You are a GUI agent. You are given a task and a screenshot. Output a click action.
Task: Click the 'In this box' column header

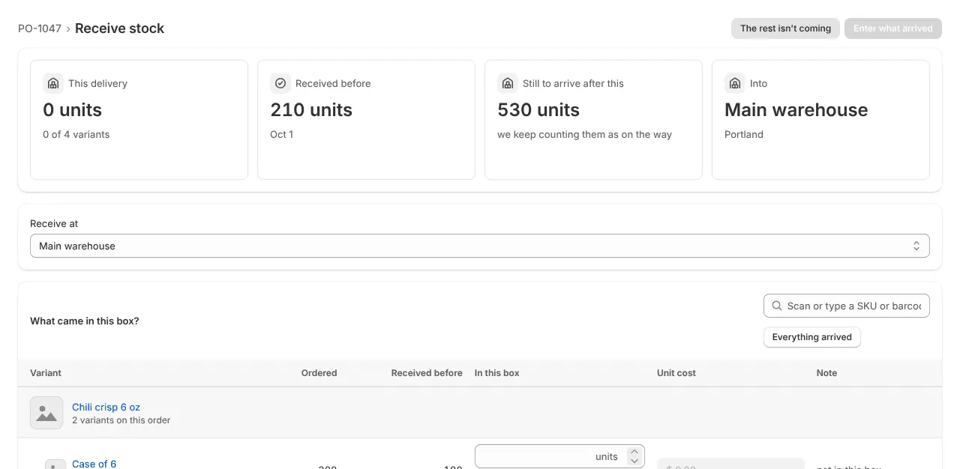coord(496,372)
